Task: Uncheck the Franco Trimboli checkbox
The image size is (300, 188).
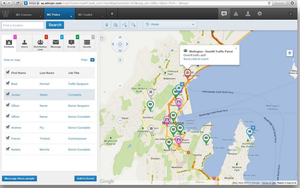Action: tap(8, 138)
